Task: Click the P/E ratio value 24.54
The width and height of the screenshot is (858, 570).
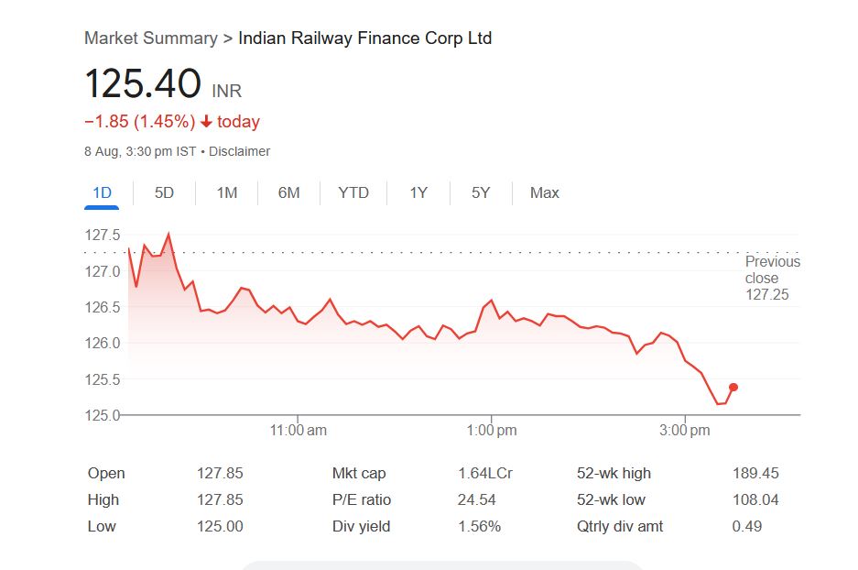Action: click(x=476, y=500)
